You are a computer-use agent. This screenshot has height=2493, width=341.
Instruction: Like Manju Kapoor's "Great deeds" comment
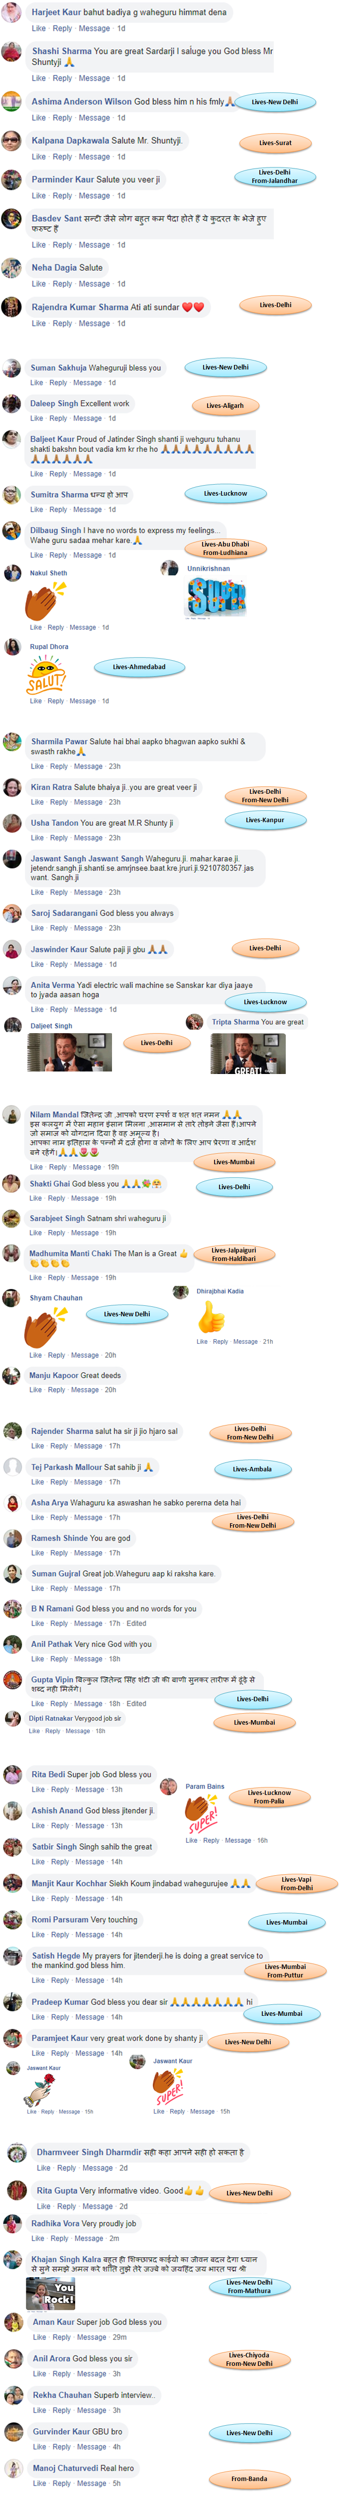click(x=36, y=1390)
